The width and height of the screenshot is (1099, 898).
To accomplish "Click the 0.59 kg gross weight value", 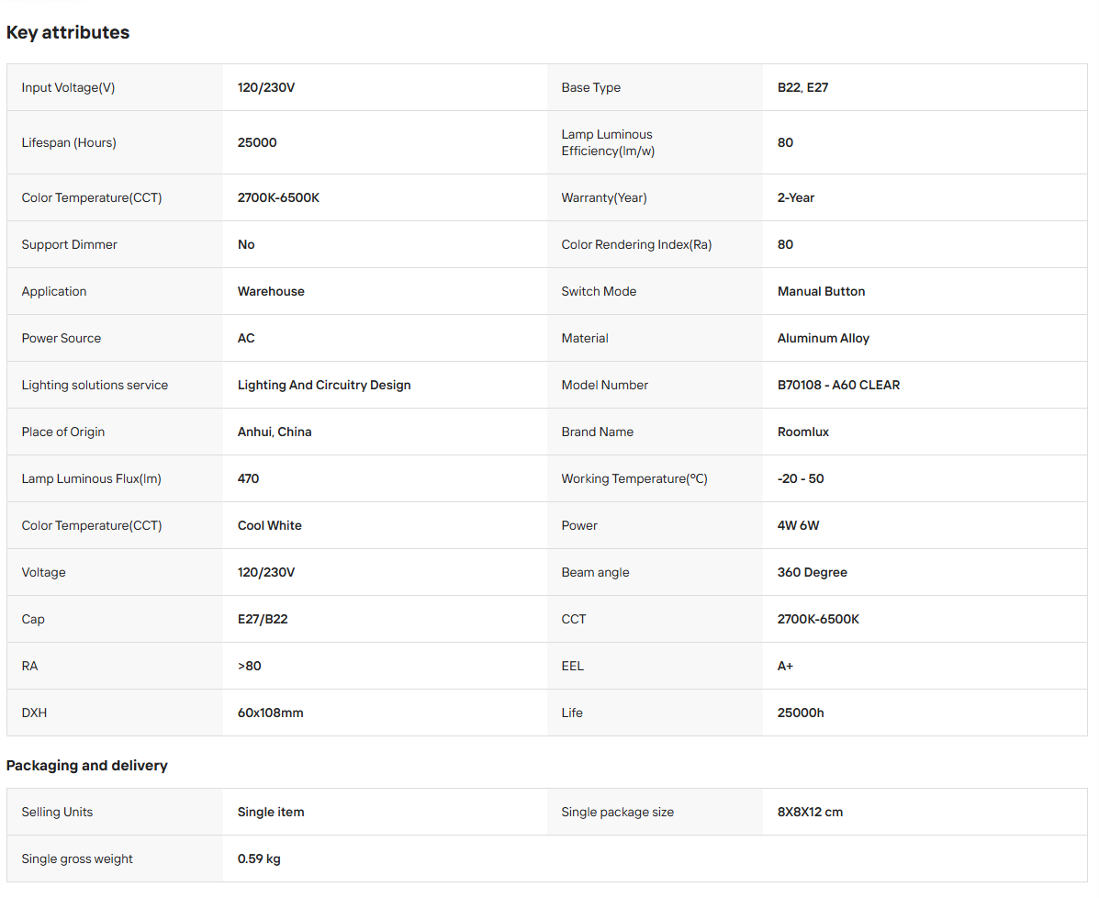I will [x=259, y=859].
